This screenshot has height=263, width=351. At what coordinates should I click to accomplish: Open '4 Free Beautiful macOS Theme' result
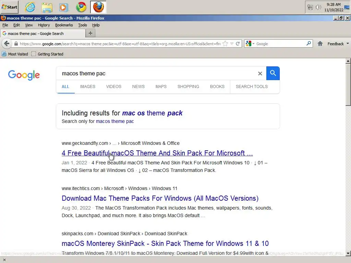point(157,153)
